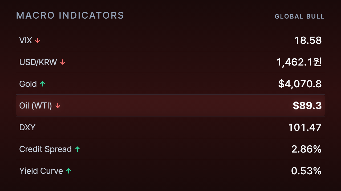Open the highlighted Oil (WTI) row label
Image resolution: width=341 pixels, height=191 pixels.
click(36, 106)
